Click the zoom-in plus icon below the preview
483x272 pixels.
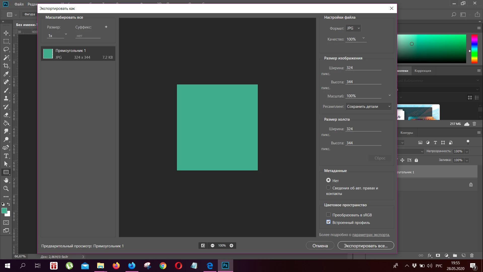[231, 246]
